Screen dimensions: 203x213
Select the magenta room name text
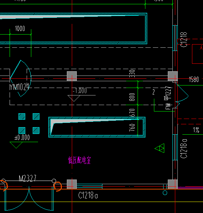pyautogui.click(x=80, y=160)
